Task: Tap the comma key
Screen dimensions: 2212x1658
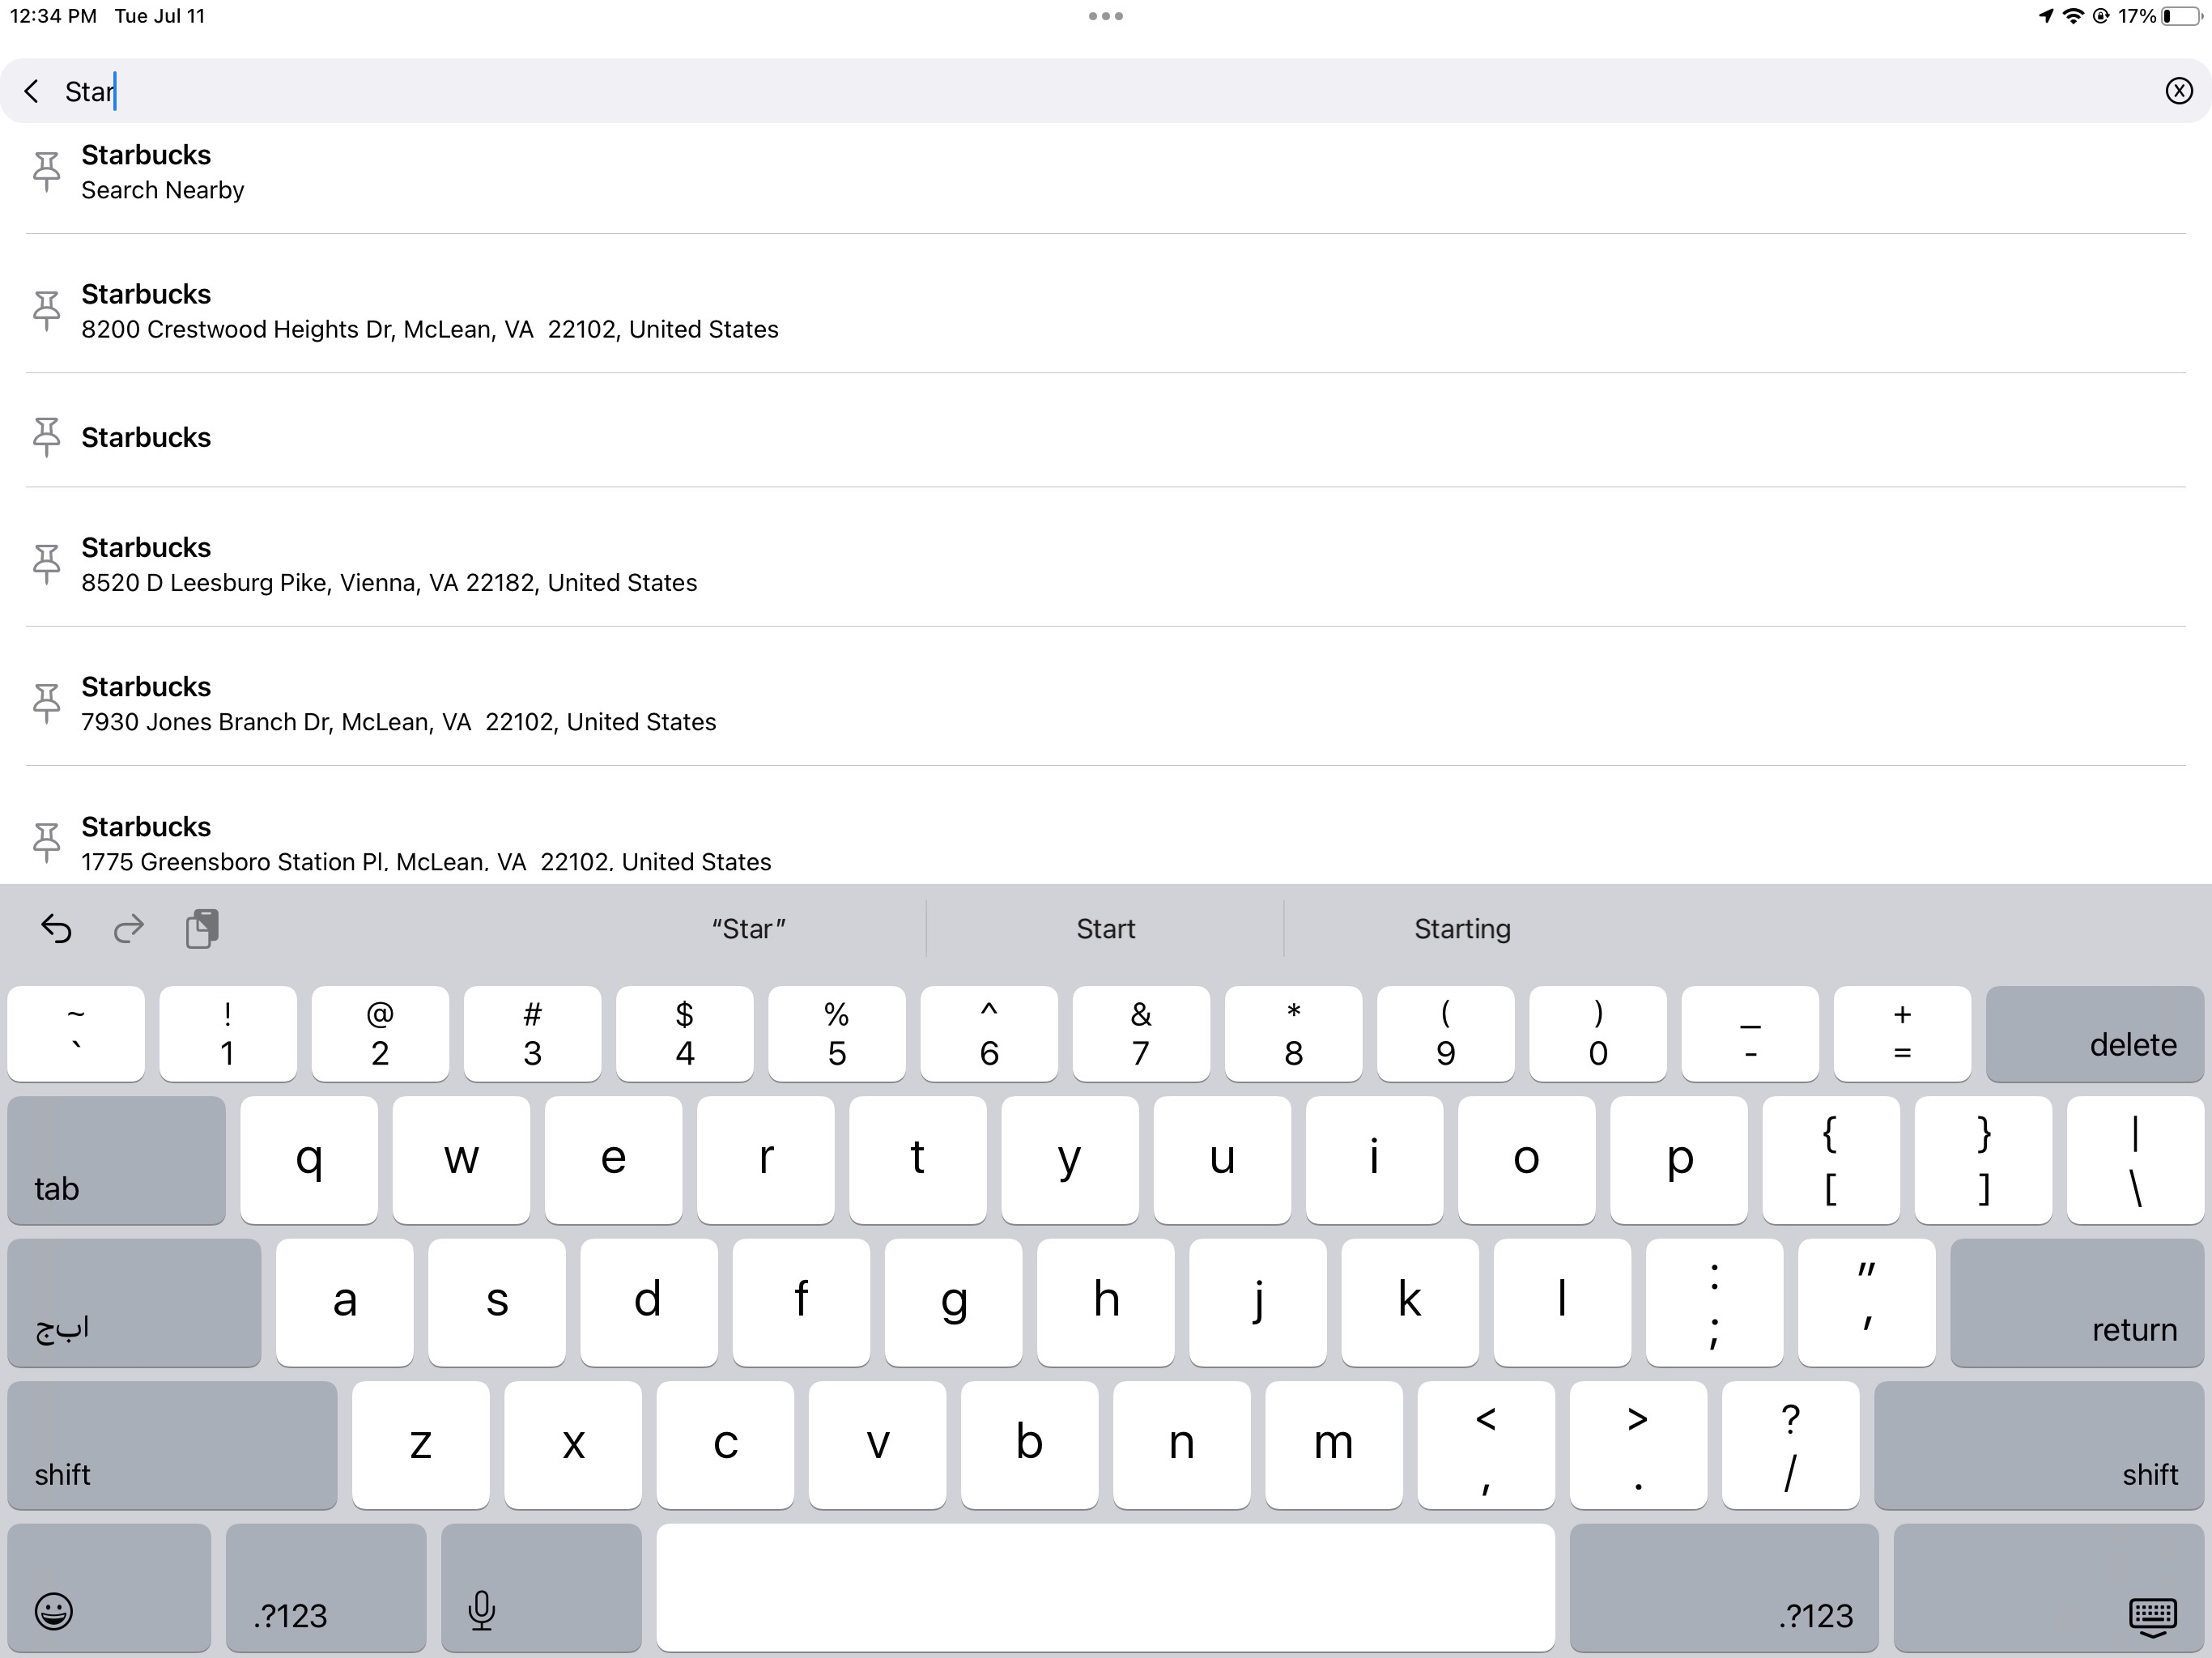Action: (1486, 1445)
